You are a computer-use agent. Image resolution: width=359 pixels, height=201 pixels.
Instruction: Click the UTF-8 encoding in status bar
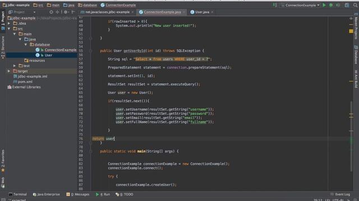pos(338,200)
